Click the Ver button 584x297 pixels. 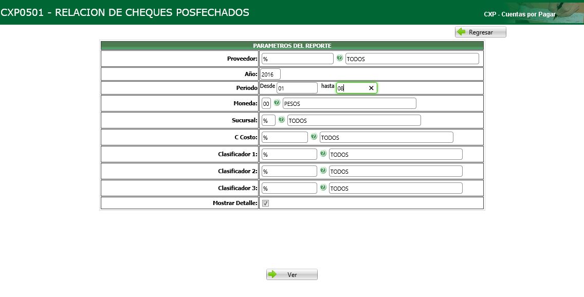coord(292,274)
